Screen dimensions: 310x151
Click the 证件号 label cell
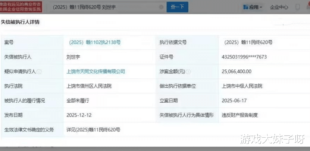tap(187, 57)
